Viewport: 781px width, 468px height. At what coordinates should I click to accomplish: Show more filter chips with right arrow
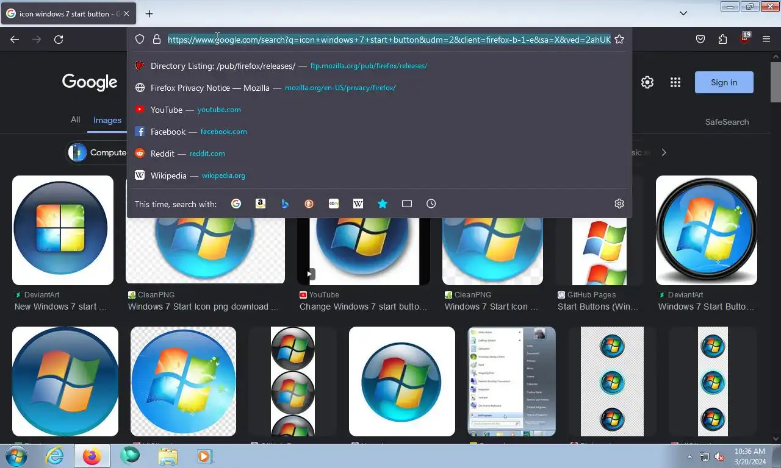[664, 152]
